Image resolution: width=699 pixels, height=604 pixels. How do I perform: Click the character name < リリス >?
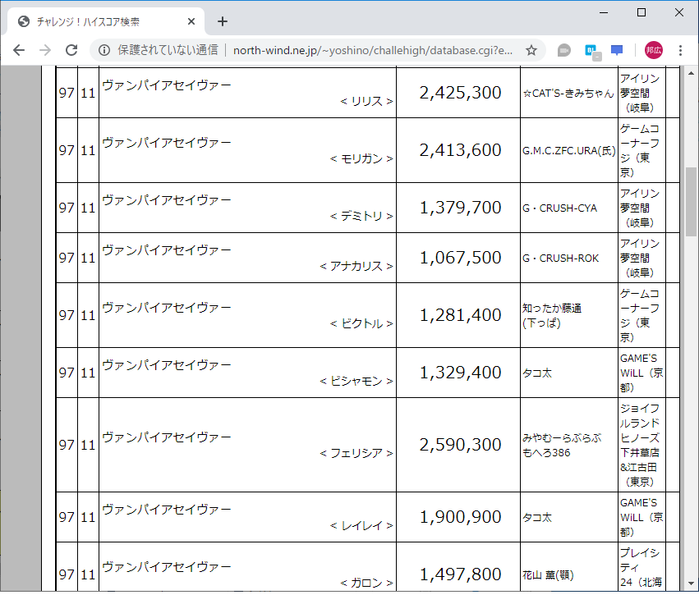[x=366, y=101]
